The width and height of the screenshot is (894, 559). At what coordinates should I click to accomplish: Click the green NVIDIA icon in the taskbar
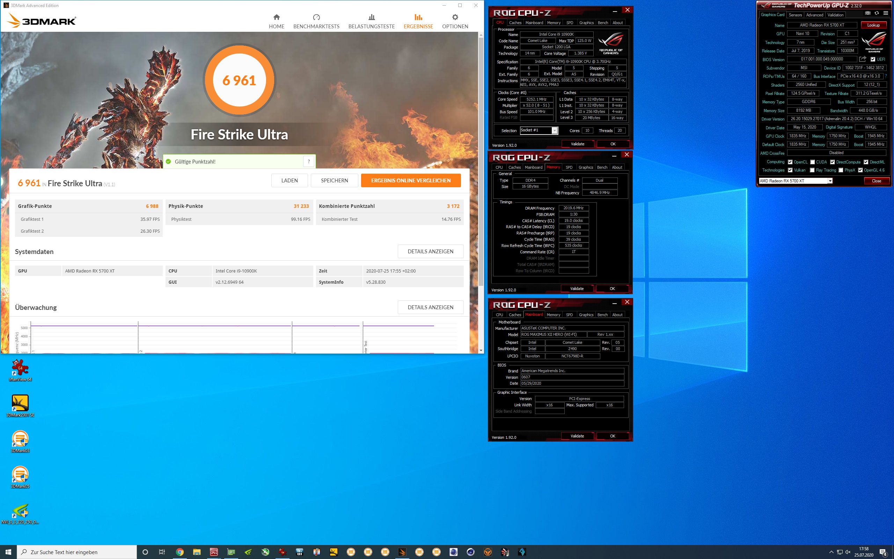click(x=248, y=552)
